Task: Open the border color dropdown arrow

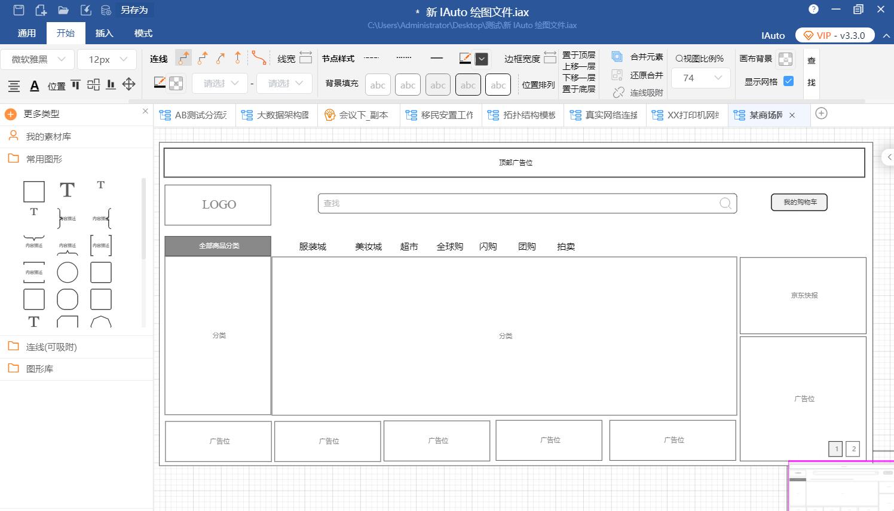Action: pyautogui.click(x=482, y=59)
